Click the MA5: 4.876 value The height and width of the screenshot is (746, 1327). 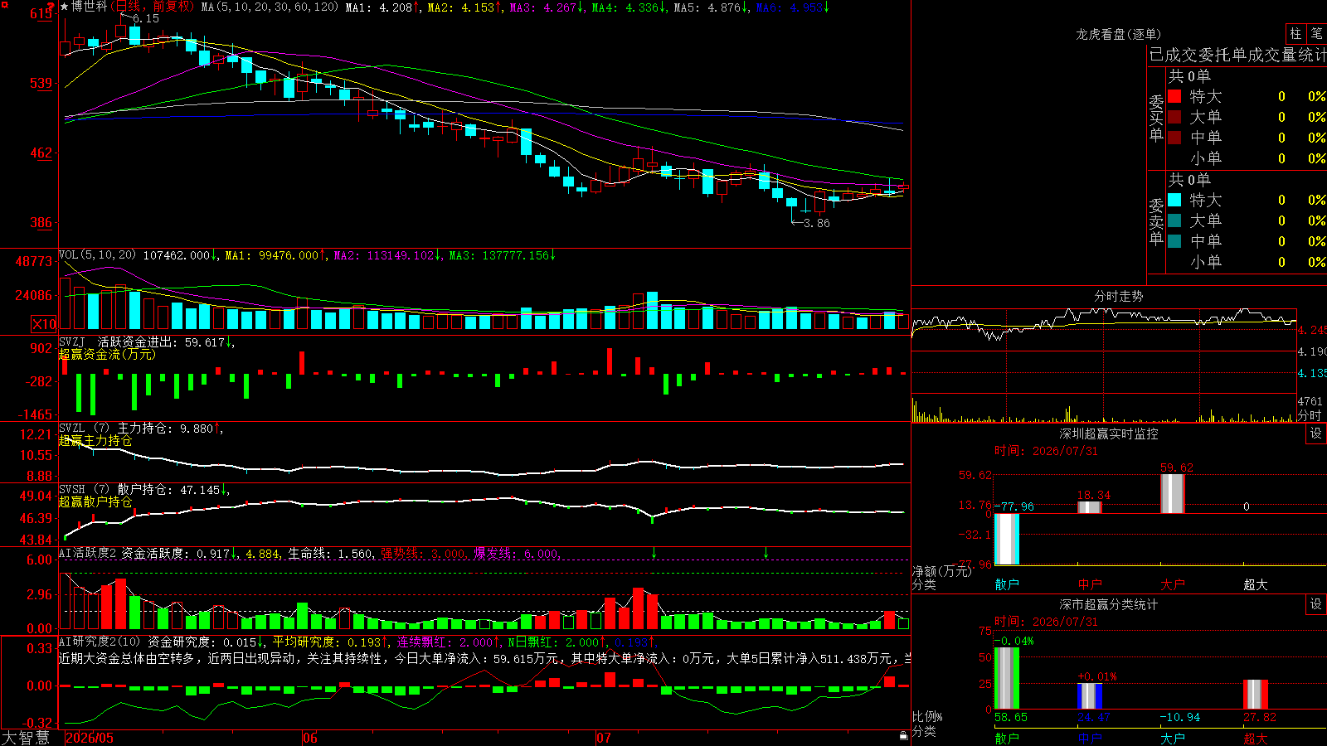tap(711, 7)
